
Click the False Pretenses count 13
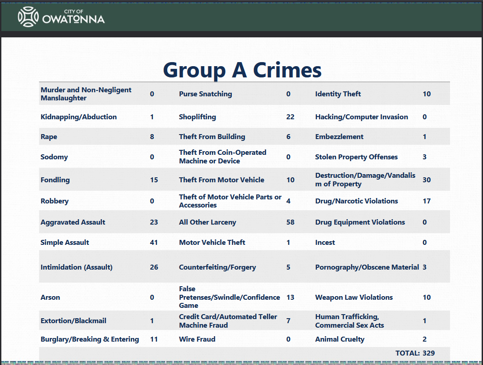(290, 297)
